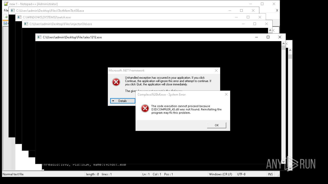Click the Unhandled exception message text
Viewport: 328px width, 184px height.
point(168,81)
